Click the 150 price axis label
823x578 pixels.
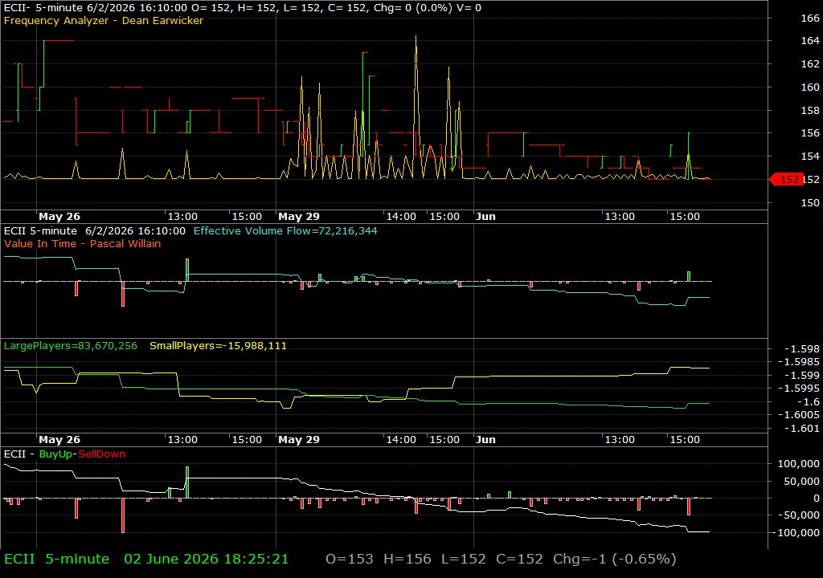(810, 202)
